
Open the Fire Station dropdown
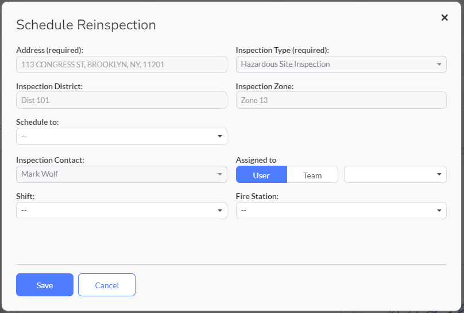pyautogui.click(x=341, y=211)
